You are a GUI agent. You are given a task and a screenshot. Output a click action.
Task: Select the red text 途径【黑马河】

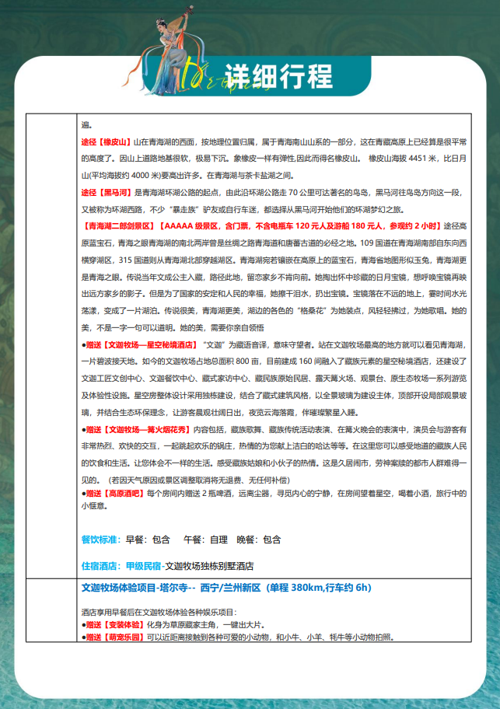107,193
